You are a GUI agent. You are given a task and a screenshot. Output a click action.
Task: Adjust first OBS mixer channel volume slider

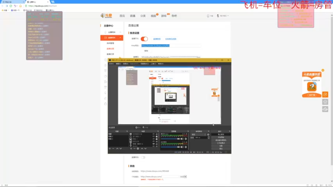click(x=170, y=139)
